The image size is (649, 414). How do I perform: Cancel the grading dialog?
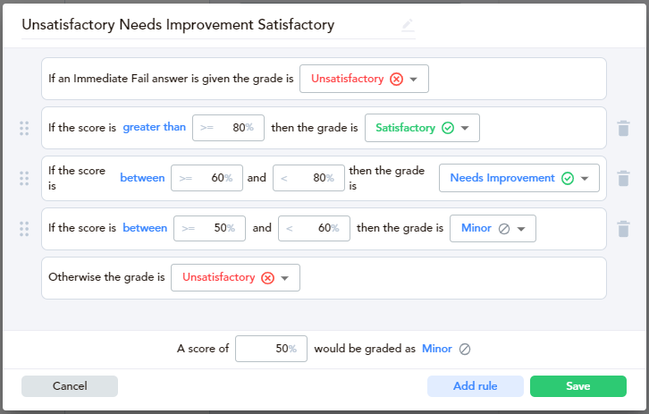coord(70,386)
